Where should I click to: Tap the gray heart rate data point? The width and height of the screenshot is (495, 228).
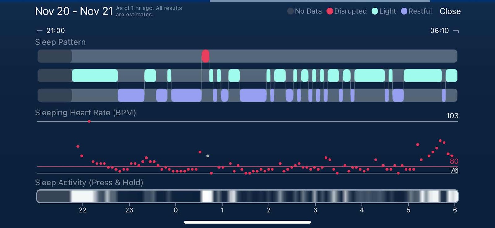tap(208, 156)
